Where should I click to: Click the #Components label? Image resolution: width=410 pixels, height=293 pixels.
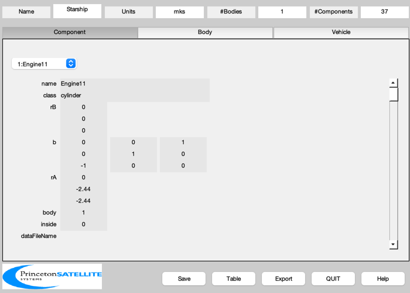[334, 12]
